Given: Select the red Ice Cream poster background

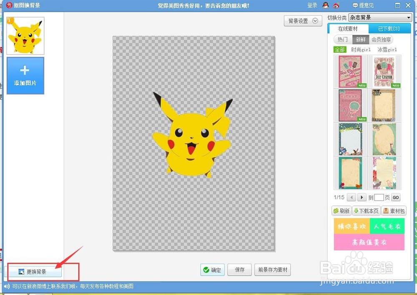Looking at the screenshot, I should (x=350, y=72).
